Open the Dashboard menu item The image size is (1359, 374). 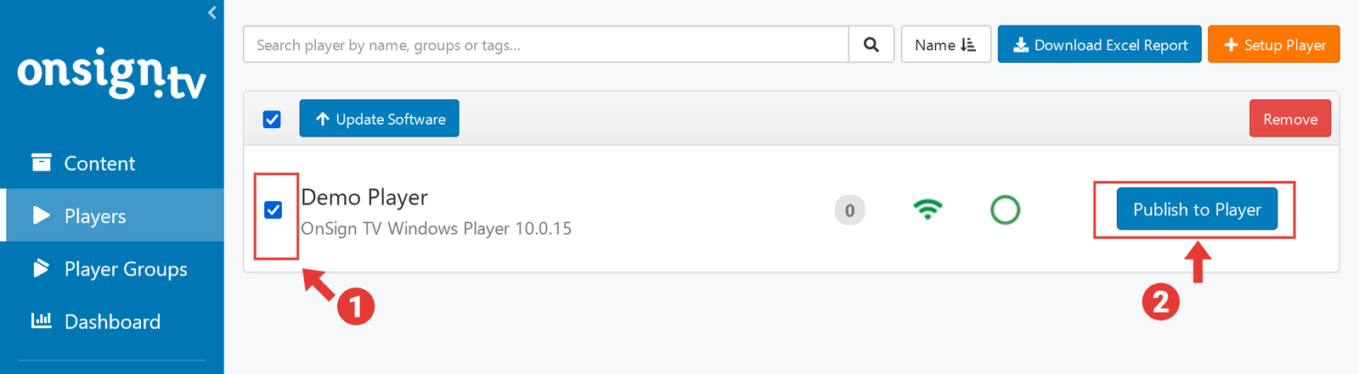click(x=112, y=321)
